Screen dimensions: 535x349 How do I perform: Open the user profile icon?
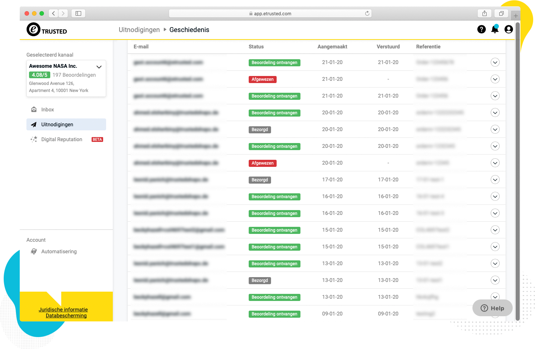tap(509, 29)
